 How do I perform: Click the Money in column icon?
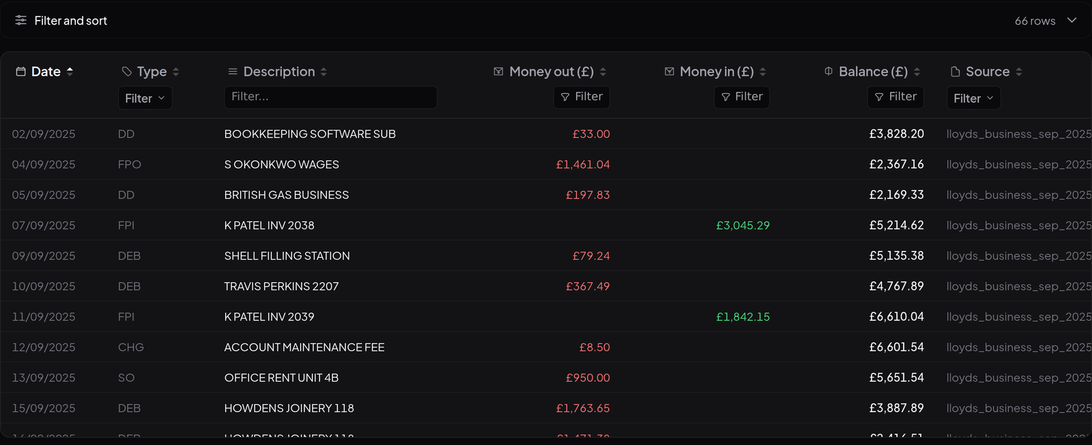point(670,72)
